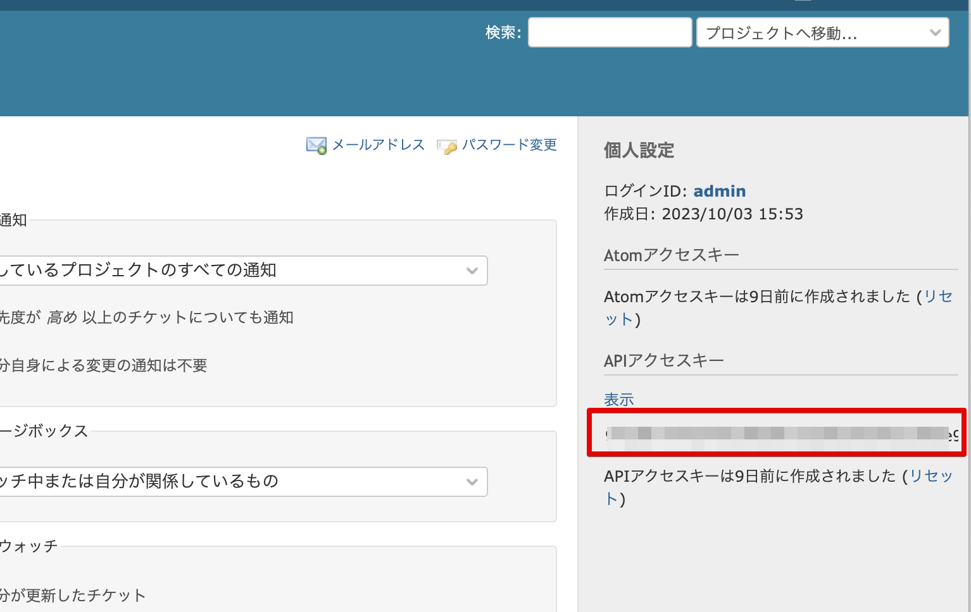Reset the API access key
Screen dimensions: 971x612
930,476
